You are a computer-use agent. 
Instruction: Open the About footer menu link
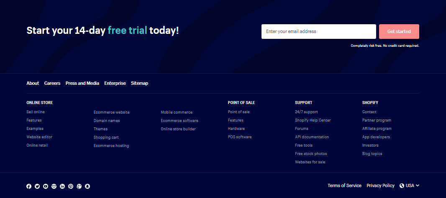click(x=33, y=83)
